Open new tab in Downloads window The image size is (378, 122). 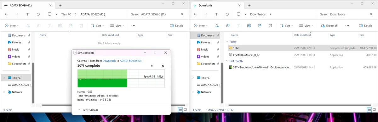(249, 5)
